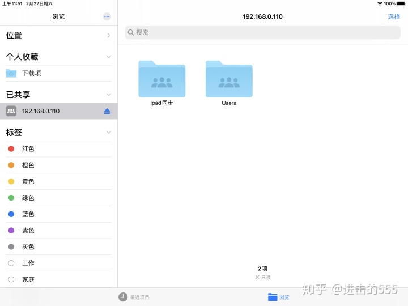The image size is (408, 306).
Task: Click the 橙色 tag label
Action: [x=28, y=165]
